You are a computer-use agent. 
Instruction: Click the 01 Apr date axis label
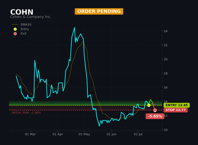click(x=58, y=134)
